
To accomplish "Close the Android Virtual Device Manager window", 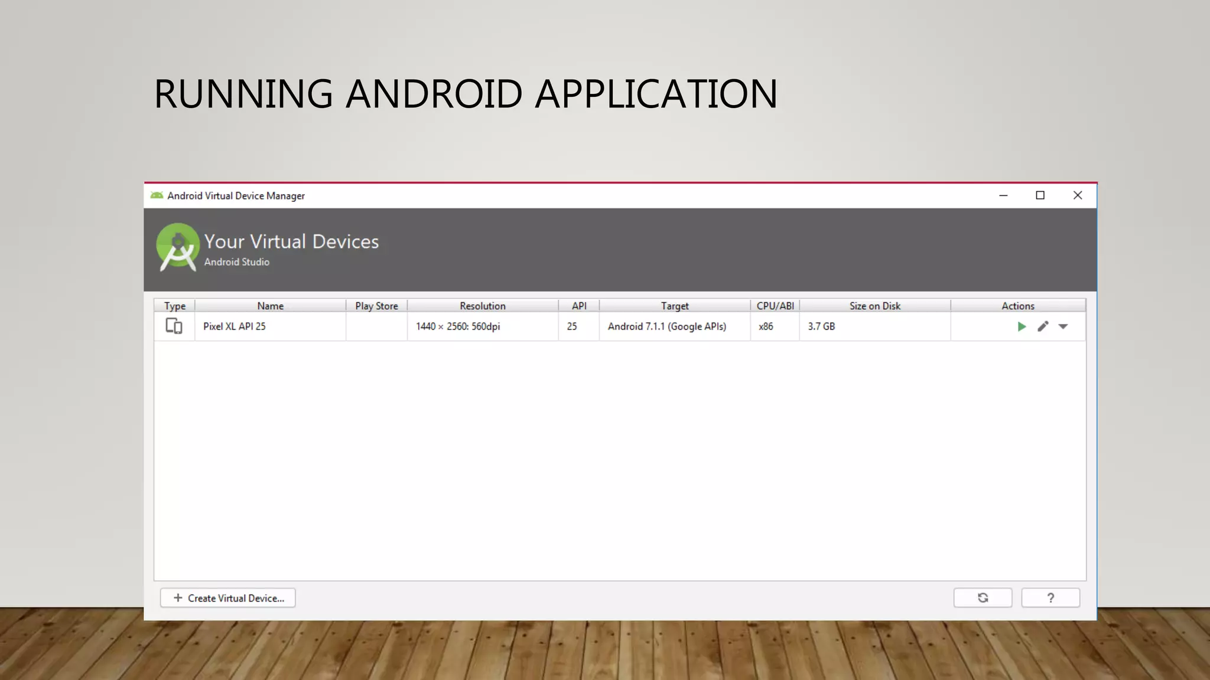I will point(1078,195).
